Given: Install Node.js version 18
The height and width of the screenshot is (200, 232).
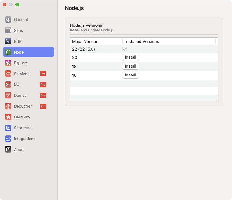Looking at the screenshot, I should (x=130, y=66).
